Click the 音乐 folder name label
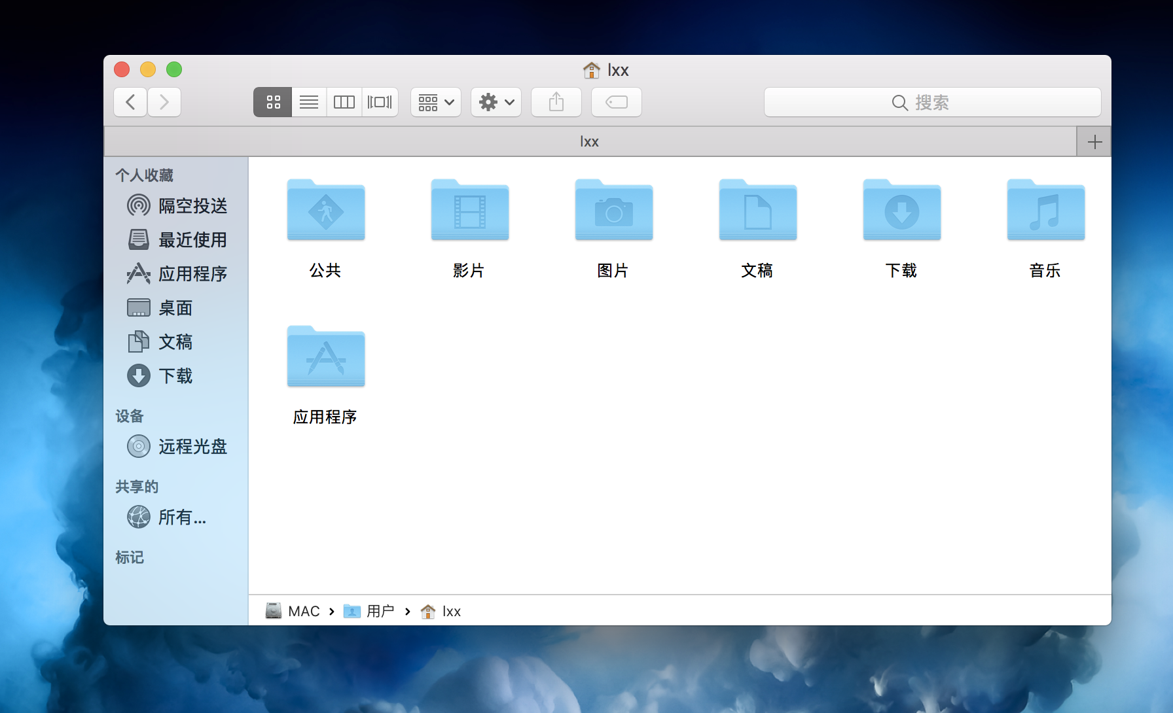This screenshot has width=1173, height=713. coord(1045,271)
